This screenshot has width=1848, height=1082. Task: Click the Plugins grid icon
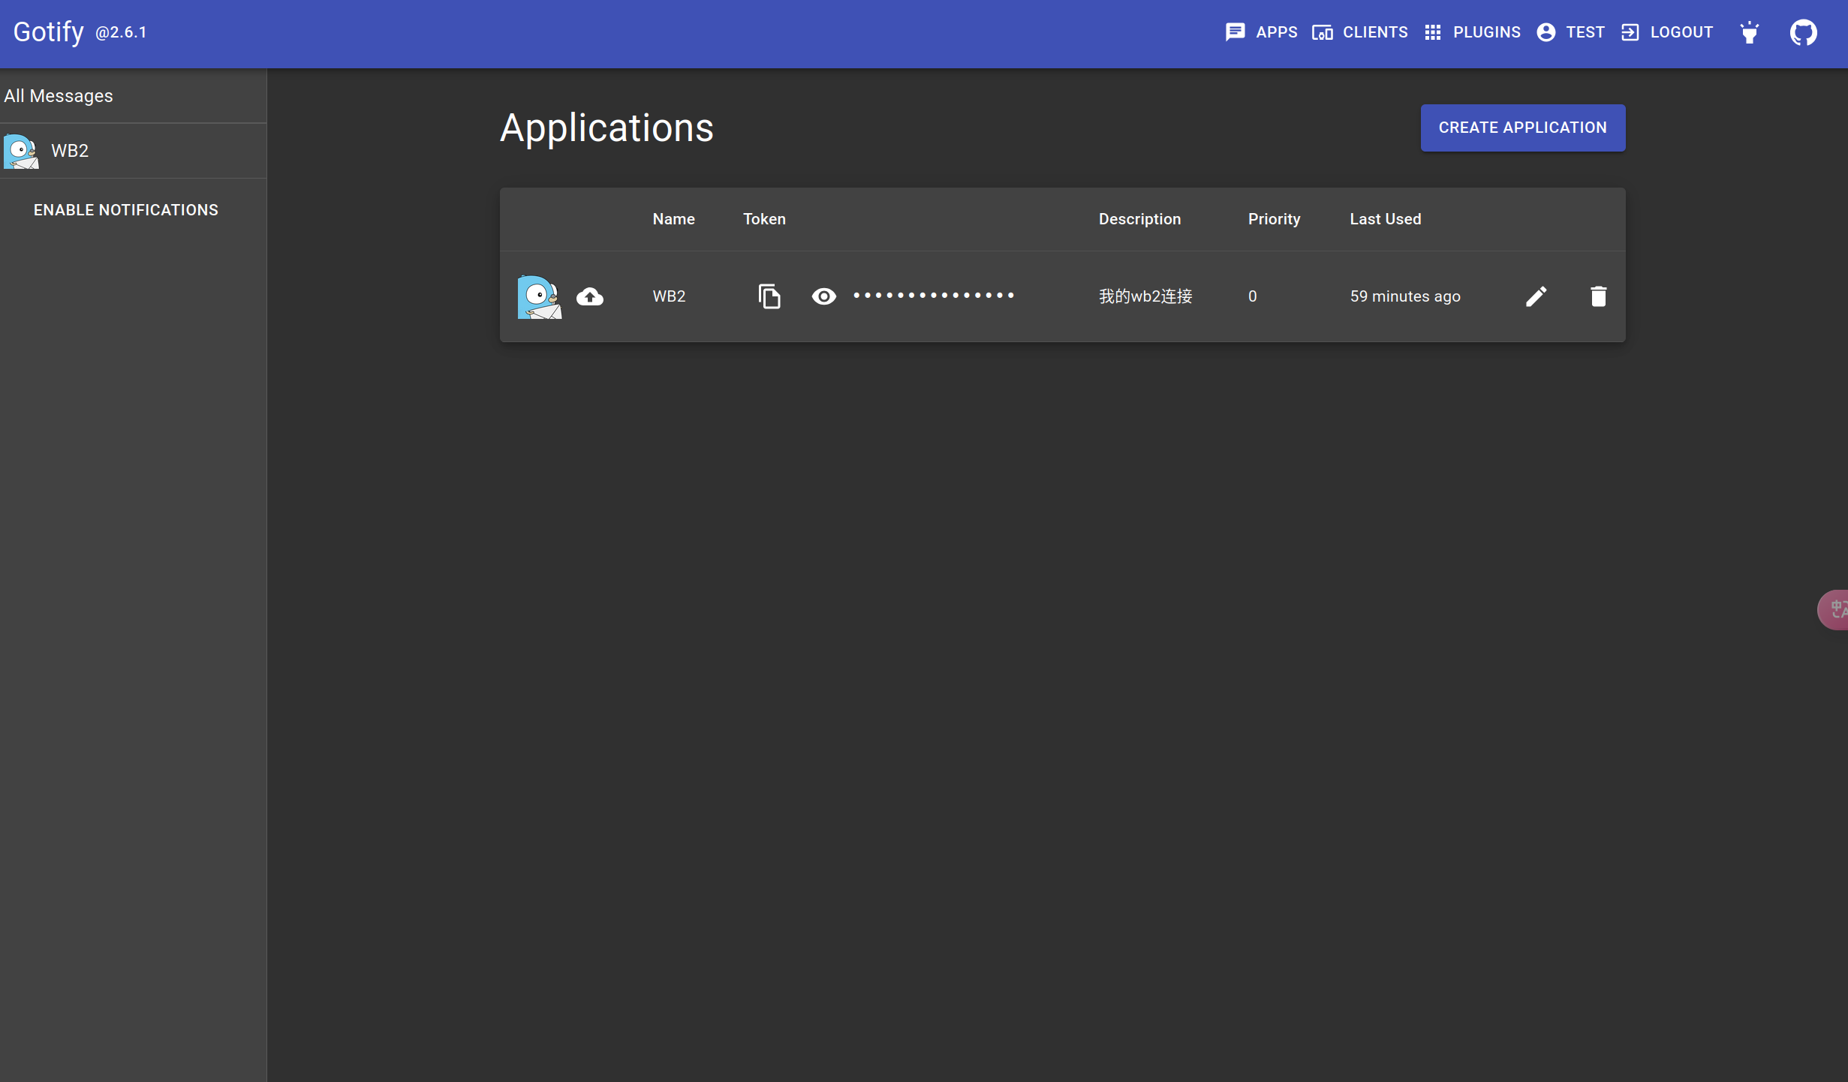pos(1433,32)
